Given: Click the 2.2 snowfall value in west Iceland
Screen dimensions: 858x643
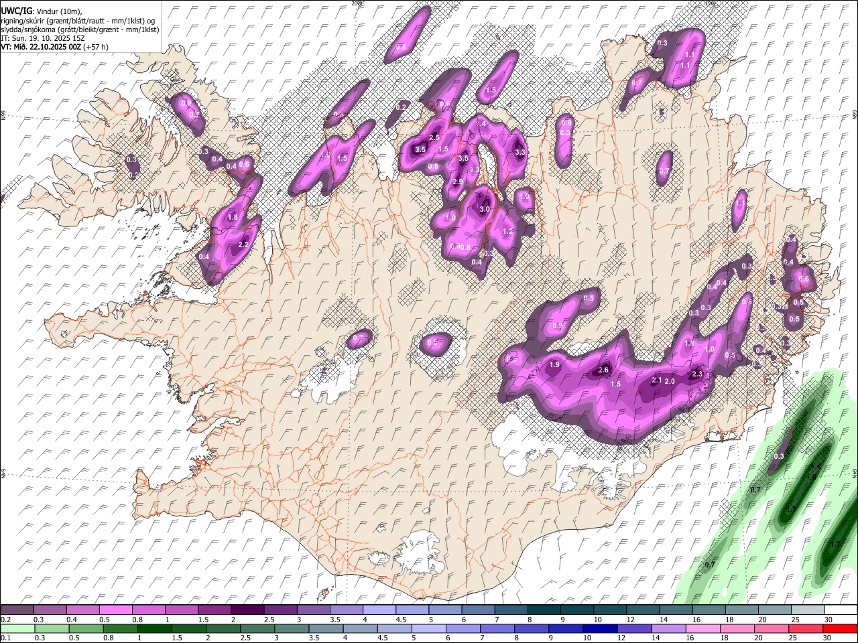Looking at the screenshot, I should [243, 245].
